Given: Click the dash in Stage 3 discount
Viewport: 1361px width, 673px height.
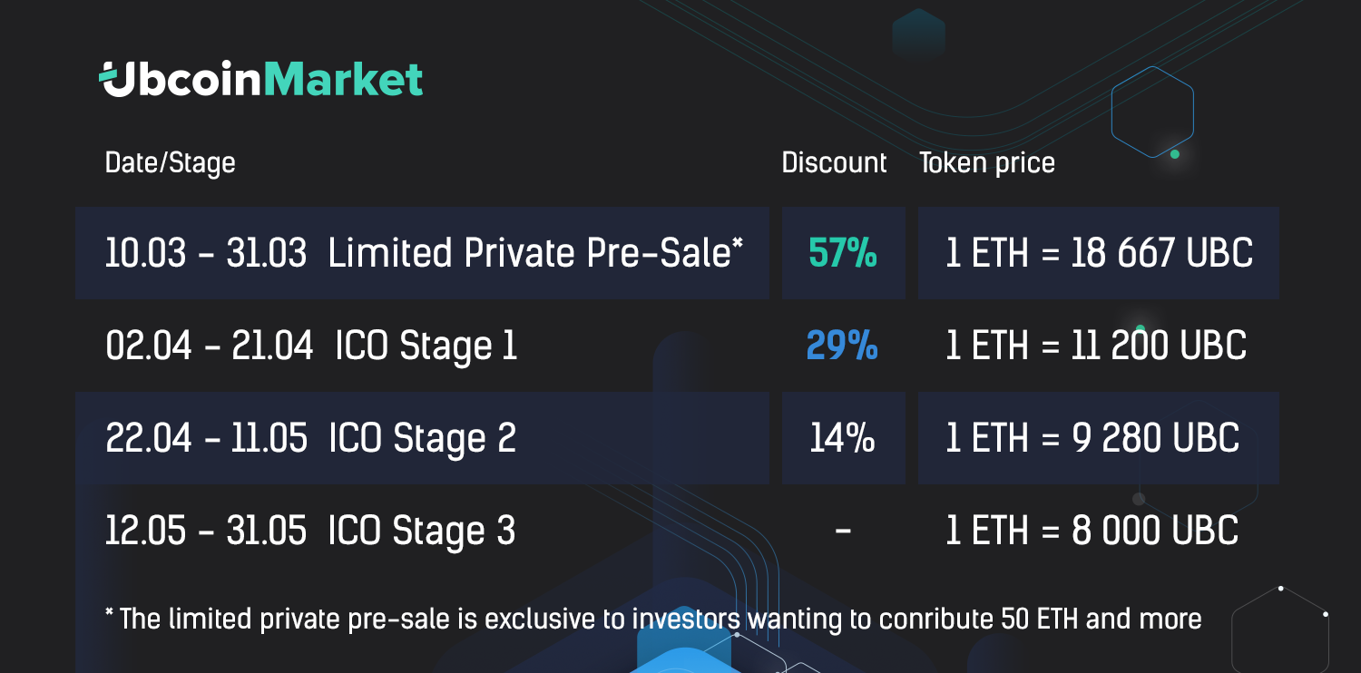Looking at the screenshot, I should (842, 532).
